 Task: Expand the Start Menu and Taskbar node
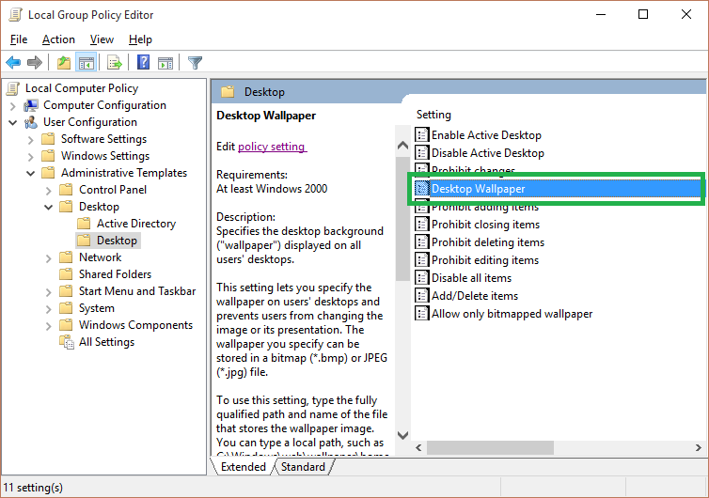point(48,292)
